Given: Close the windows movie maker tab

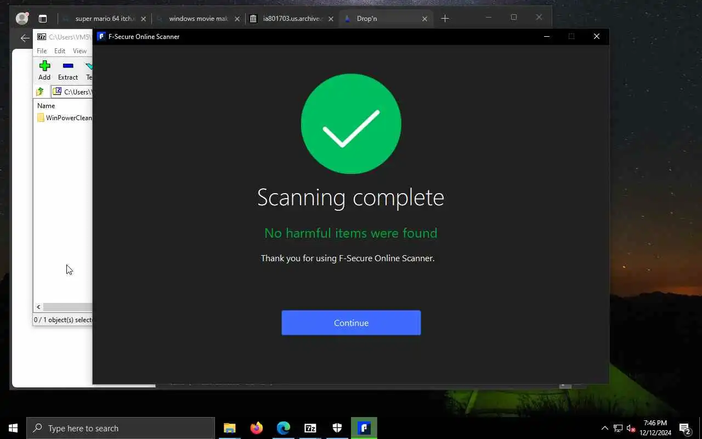Looking at the screenshot, I should coord(237,19).
